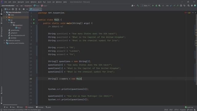Collapse the Java-Introduction project root
197x111 pixels.
(x=4, y=12)
